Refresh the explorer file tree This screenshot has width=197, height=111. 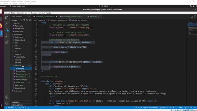click(27, 20)
